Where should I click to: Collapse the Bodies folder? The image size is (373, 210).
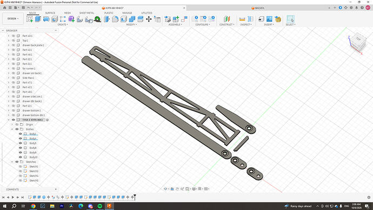pos(12,129)
